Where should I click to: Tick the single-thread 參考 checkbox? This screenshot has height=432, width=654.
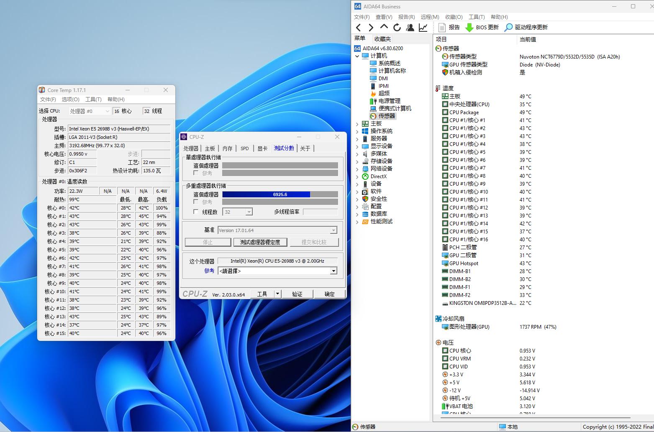click(196, 173)
